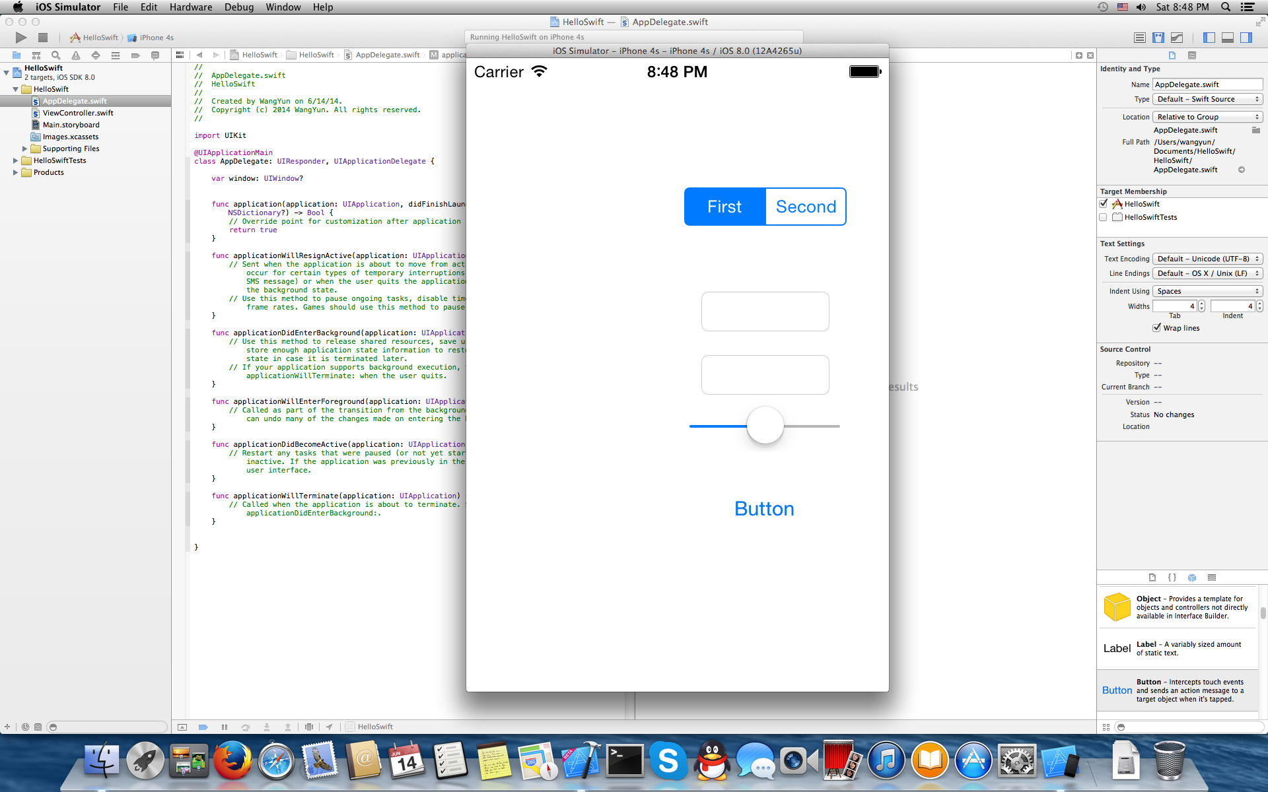Open the Debug navigator

pyautogui.click(x=116, y=55)
